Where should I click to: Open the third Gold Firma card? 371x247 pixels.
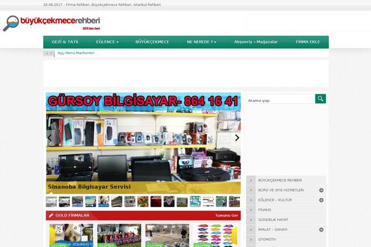pyautogui.click(x=168, y=235)
